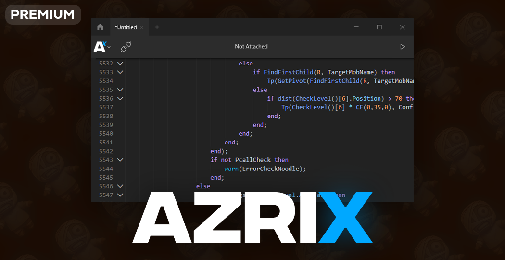
Task: Open the Azrix logo menu
Action: coord(102,47)
